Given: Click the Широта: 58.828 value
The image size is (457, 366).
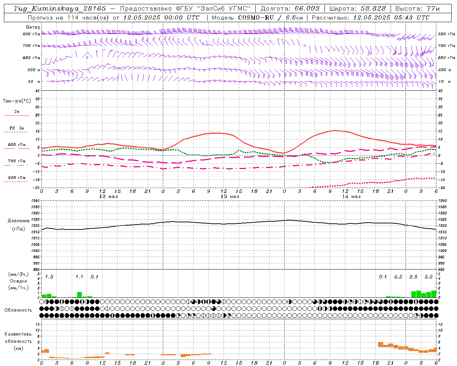Looking at the screenshot, I should (x=357, y=9).
